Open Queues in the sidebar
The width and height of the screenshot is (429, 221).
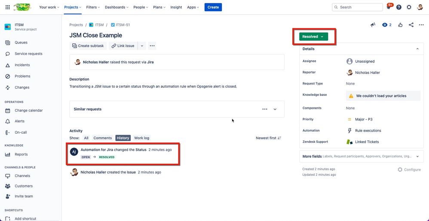(x=21, y=43)
